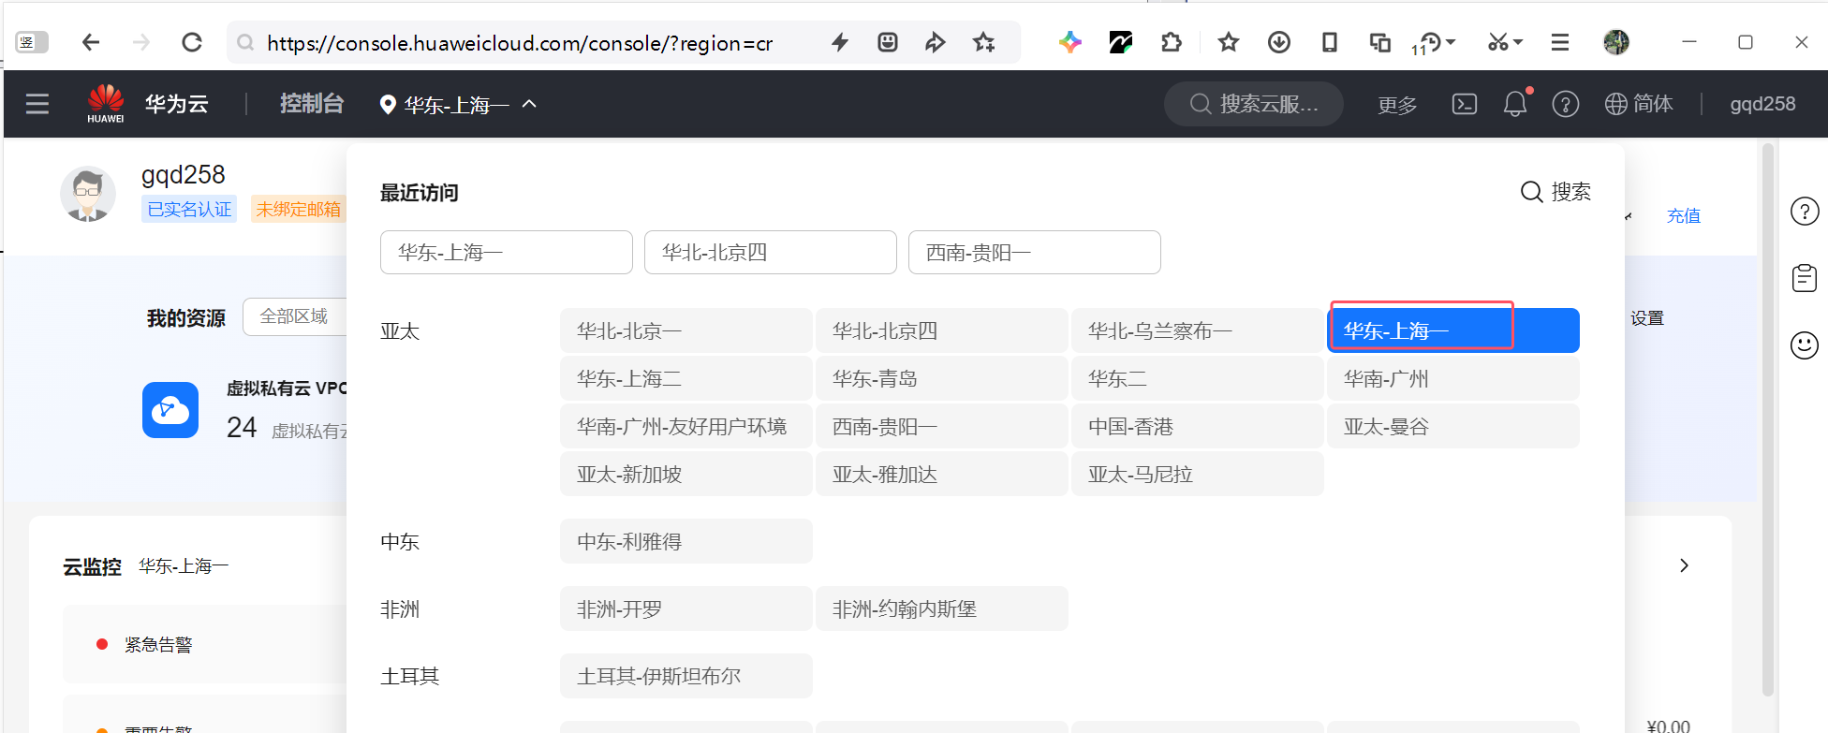
Task: Click the 充值 recharge link
Action: click(x=1683, y=215)
